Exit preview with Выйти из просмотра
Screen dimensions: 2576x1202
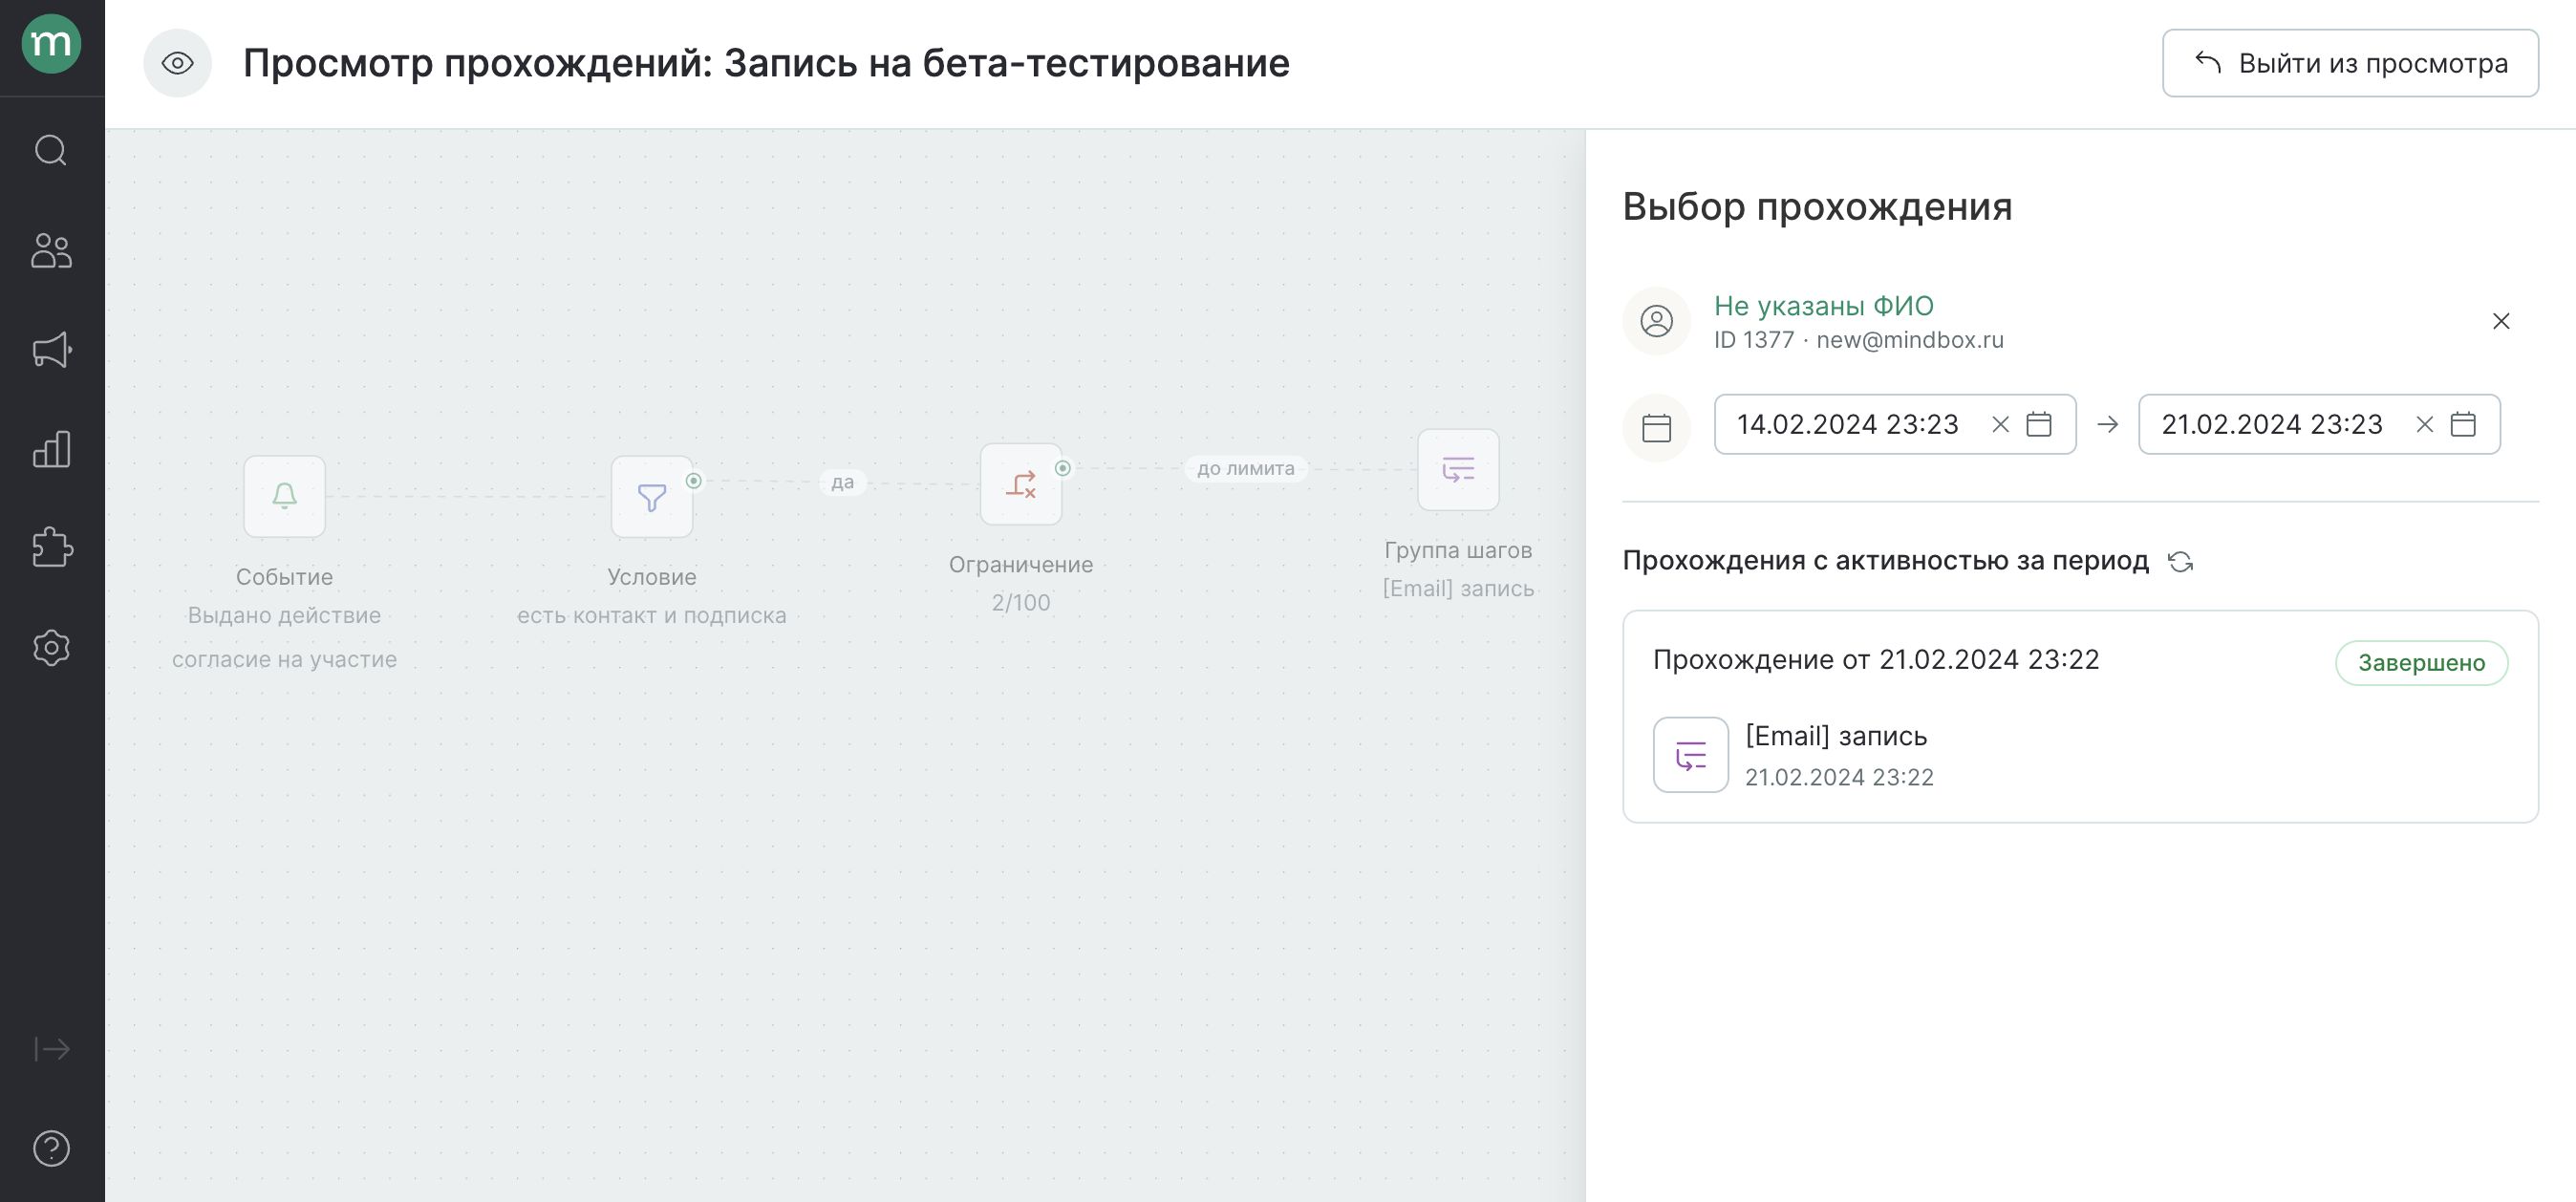[2349, 63]
